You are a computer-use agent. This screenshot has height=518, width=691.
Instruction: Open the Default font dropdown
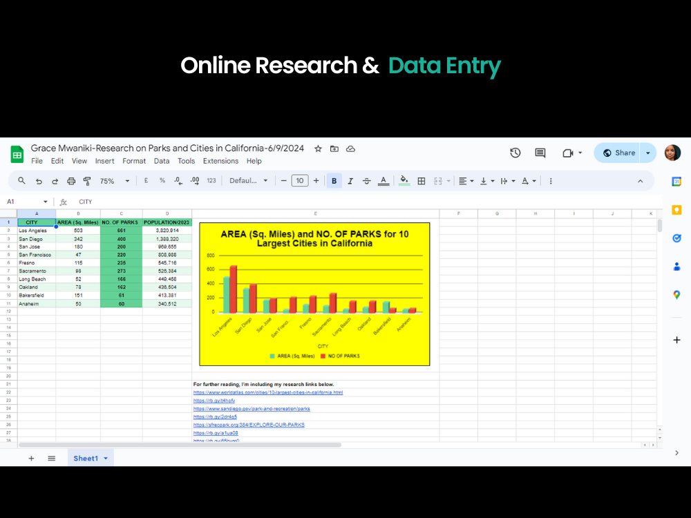click(249, 180)
